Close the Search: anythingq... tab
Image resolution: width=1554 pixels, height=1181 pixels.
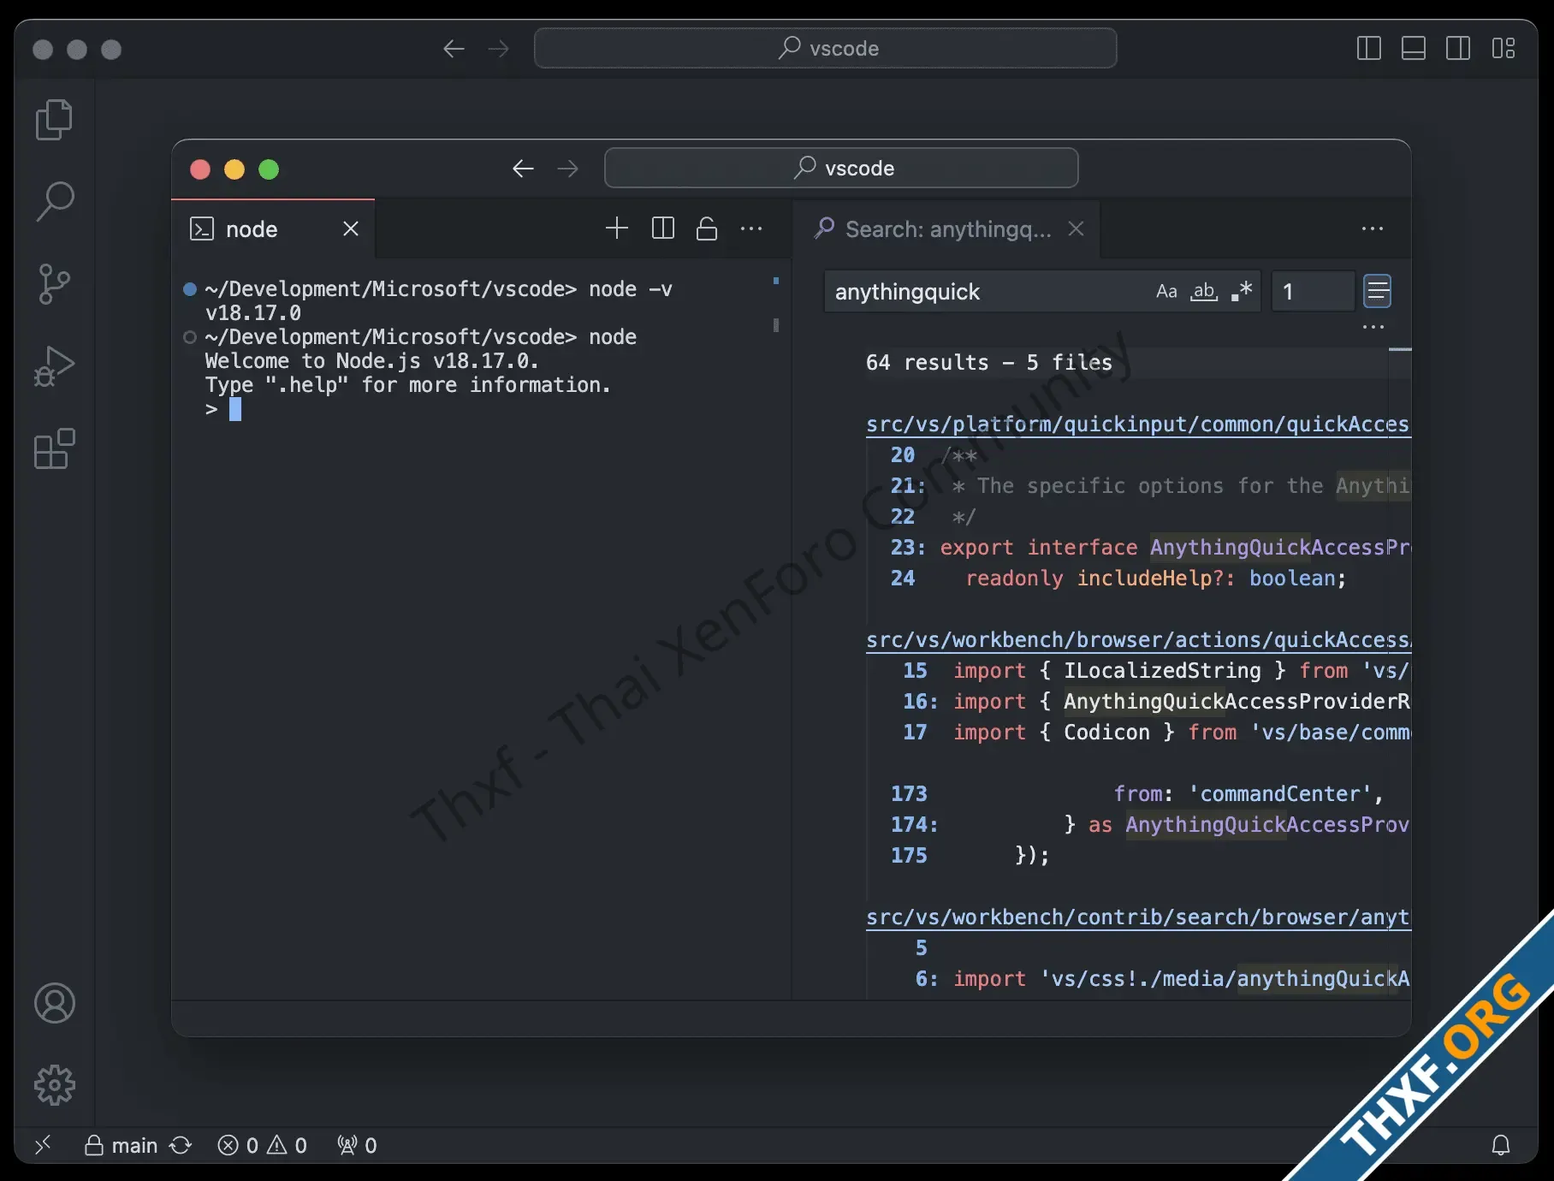[1077, 228]
